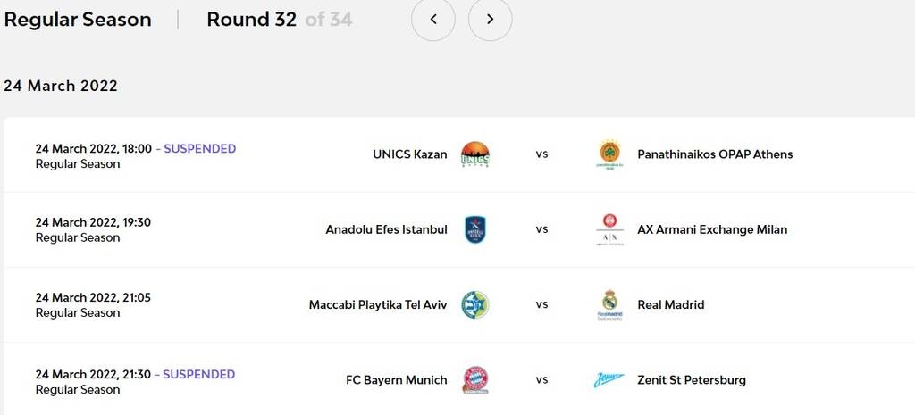Click the Maccabi Playtika Tel Aviv logo

tap(474, 305)
